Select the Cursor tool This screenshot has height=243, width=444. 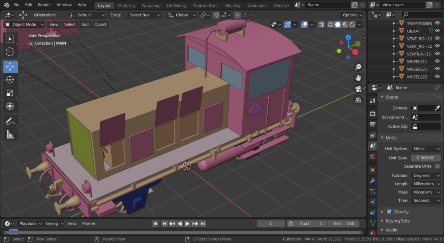10,52
